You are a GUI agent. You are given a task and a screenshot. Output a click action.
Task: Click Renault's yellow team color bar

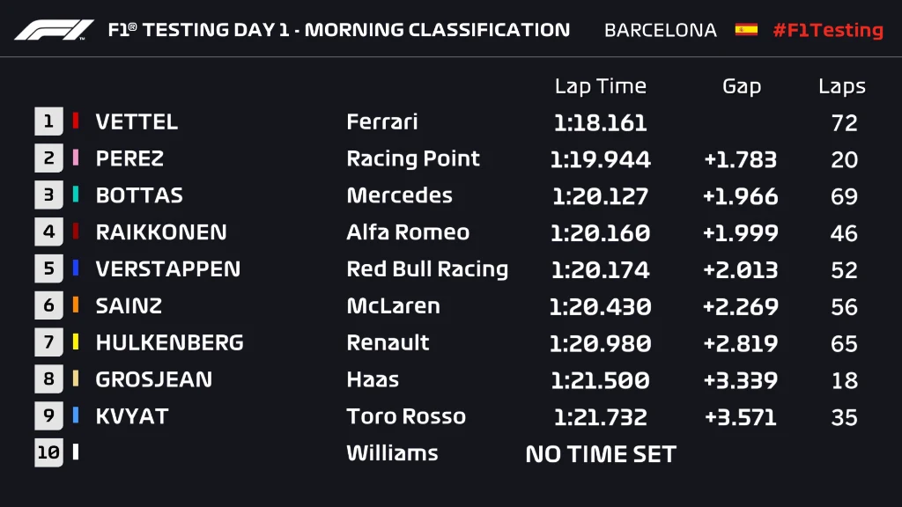(76, 342)
